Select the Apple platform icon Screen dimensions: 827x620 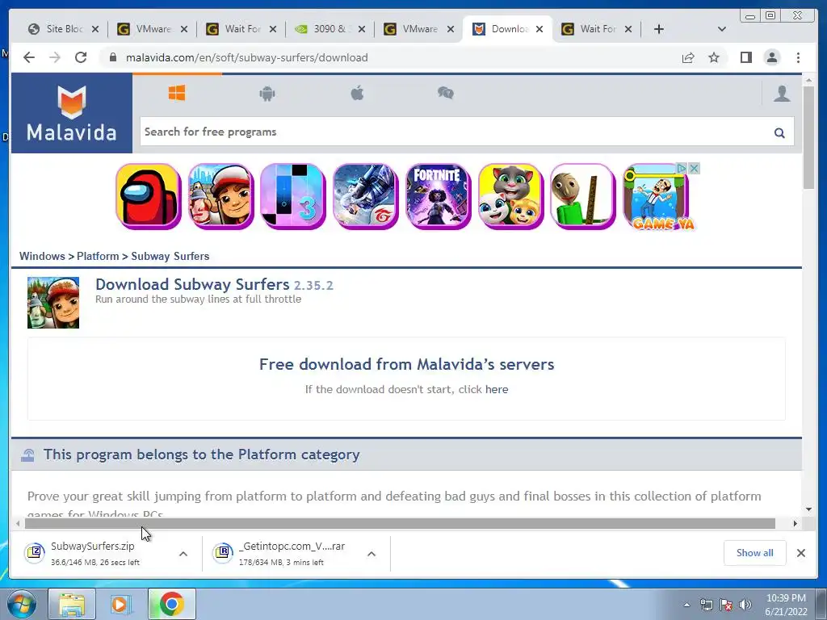(357, 94)
